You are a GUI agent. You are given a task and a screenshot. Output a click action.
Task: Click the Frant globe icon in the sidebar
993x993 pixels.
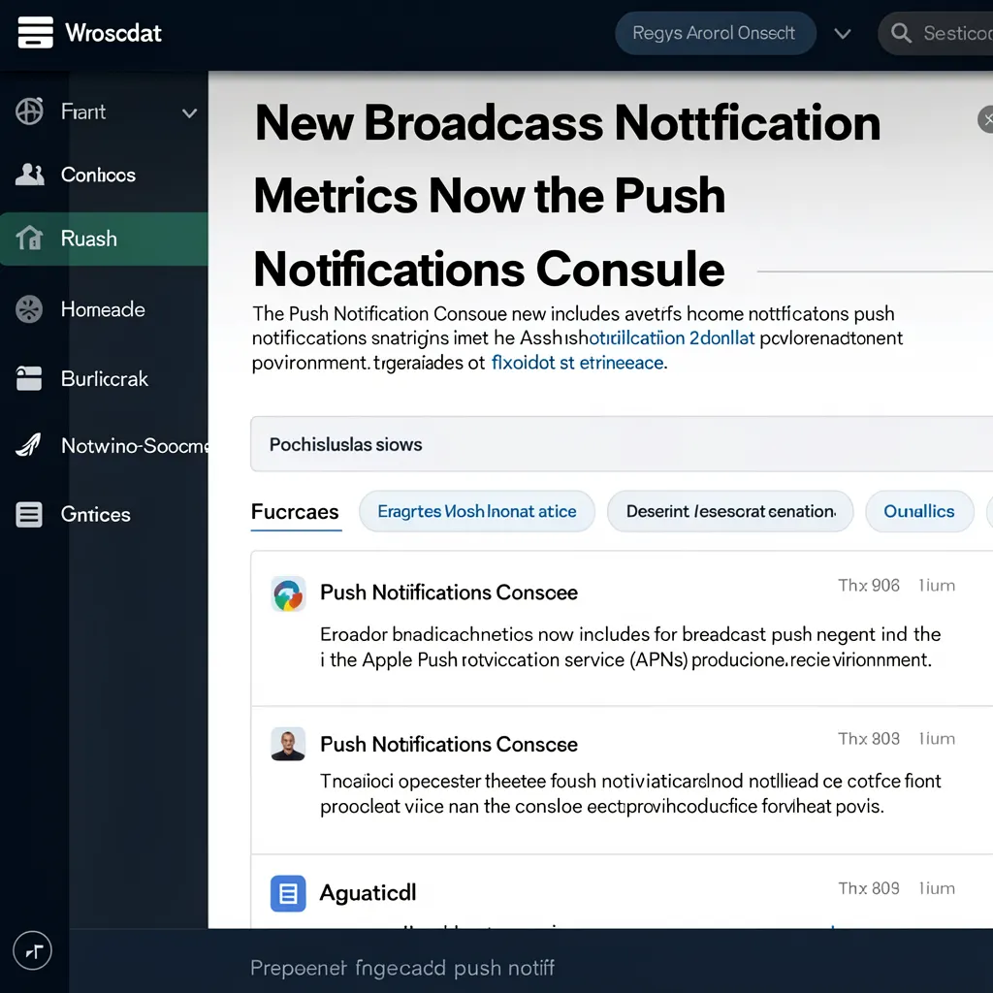pos(29,112)
